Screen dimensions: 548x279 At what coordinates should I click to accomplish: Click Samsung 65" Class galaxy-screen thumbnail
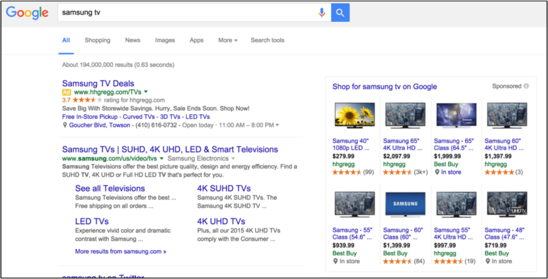[x=456, y=116]
